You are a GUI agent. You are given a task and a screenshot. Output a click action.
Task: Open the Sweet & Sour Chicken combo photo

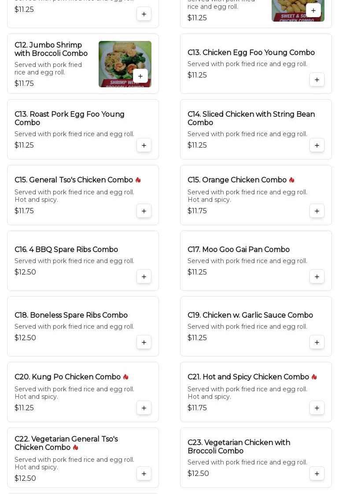coord(298,11)
